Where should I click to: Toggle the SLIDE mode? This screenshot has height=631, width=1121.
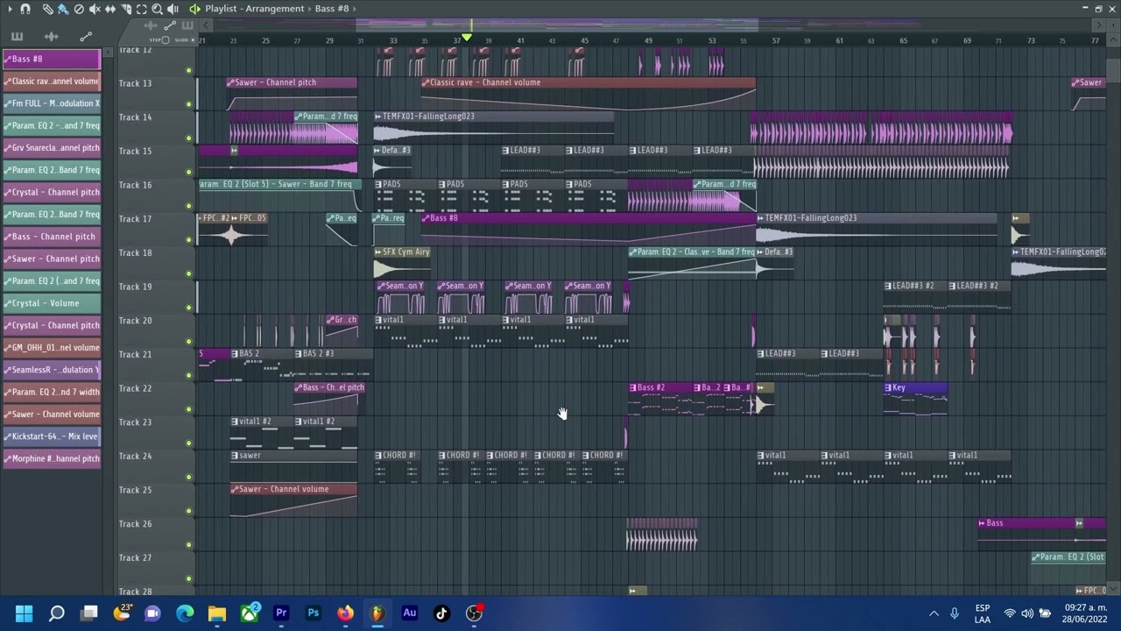185,40
